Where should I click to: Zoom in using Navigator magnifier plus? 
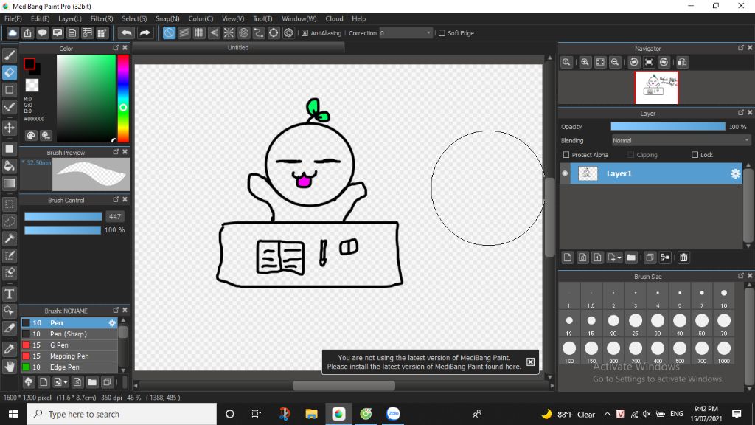point(585,62)
